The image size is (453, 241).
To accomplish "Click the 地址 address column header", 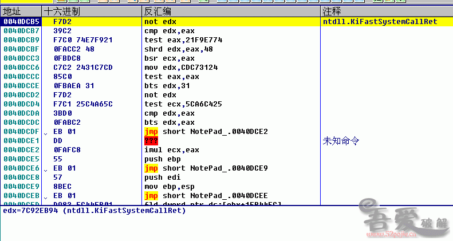I will [13, 11].
